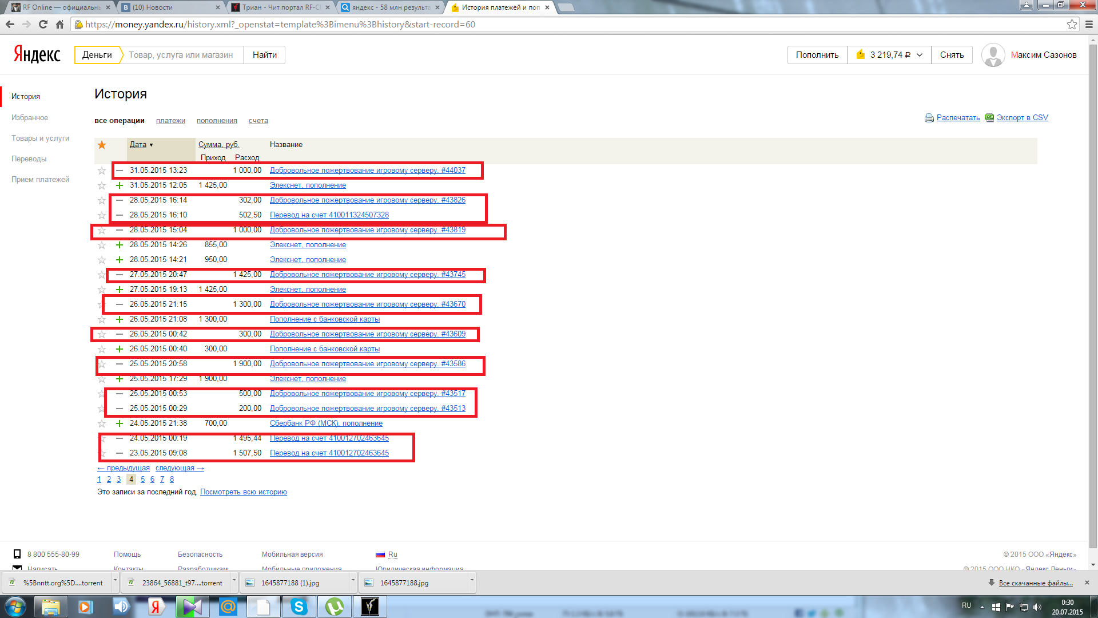Viewport: 1098px width, 618px height.
Task: Reload the page with refresh icon
Action: 43,24
